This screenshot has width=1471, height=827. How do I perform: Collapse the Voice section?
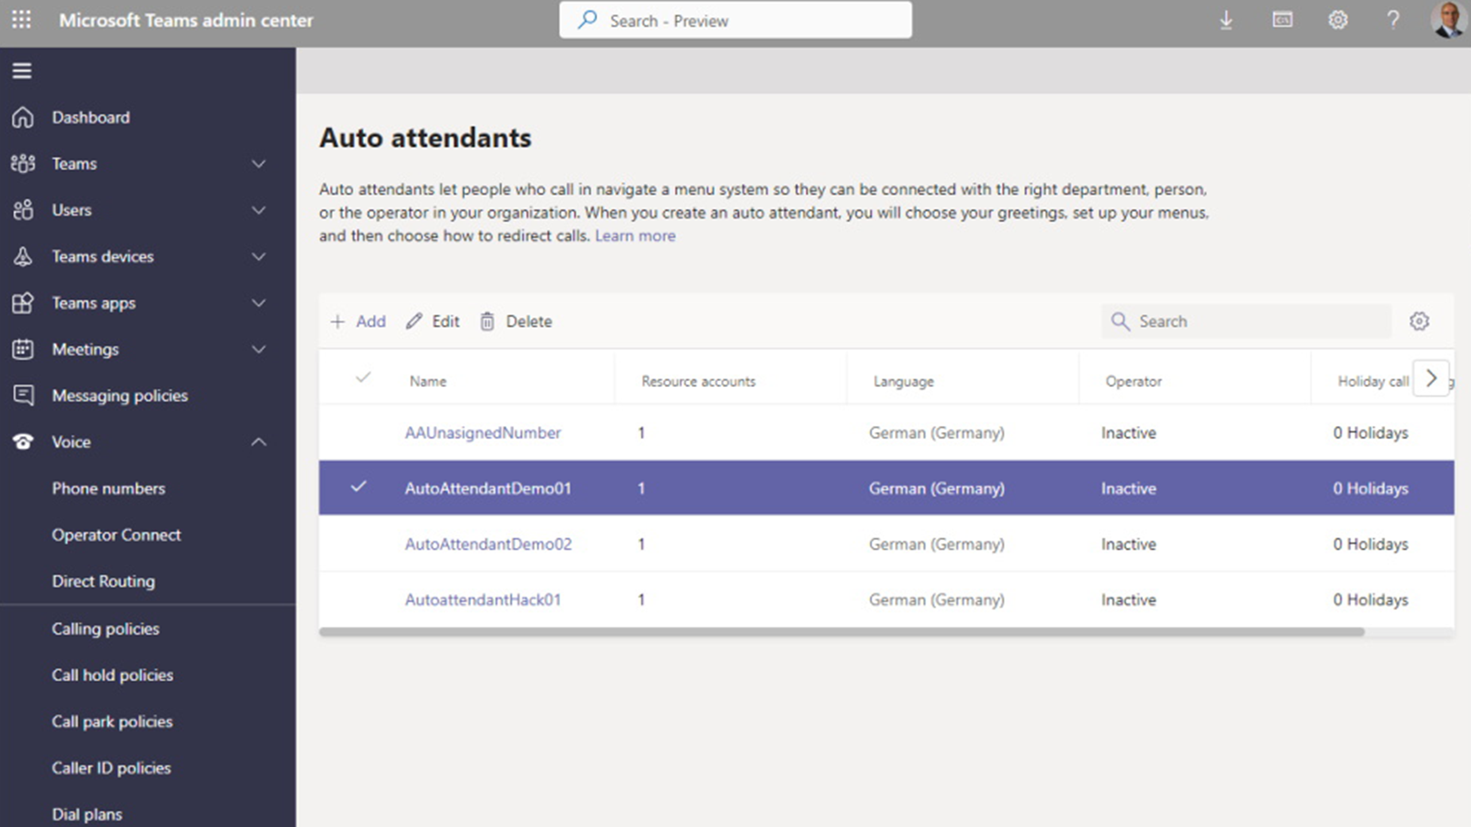tap(260, 442)
